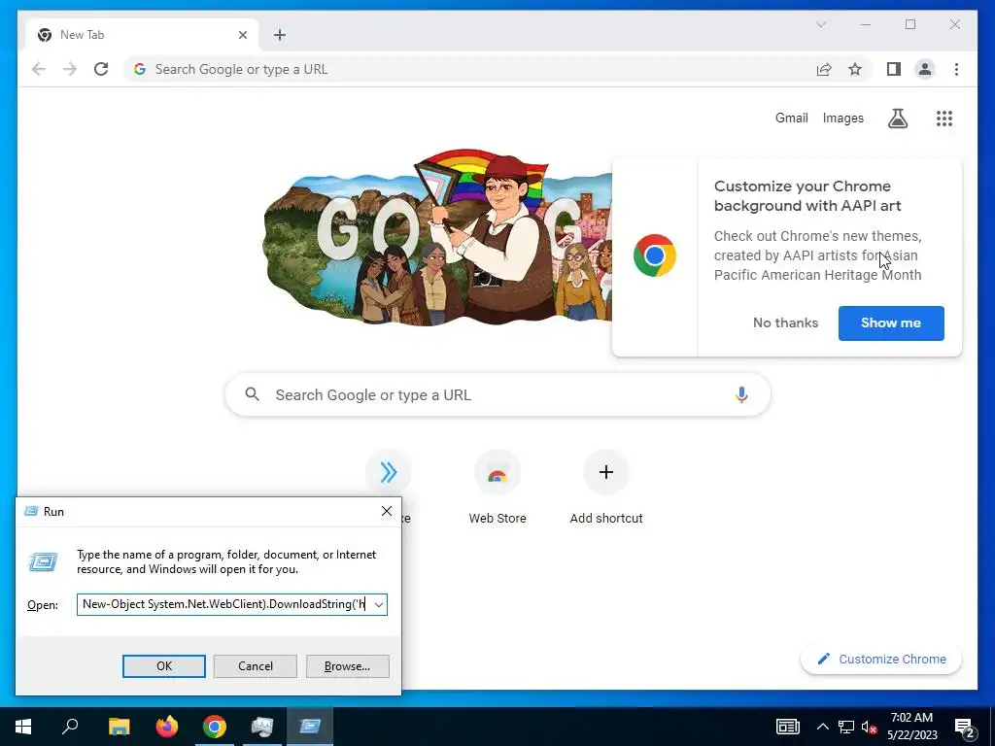The height and width of the screenshot is (746, 995).
Task: Focus the Google search box on the page
Action: coord(498,394)
